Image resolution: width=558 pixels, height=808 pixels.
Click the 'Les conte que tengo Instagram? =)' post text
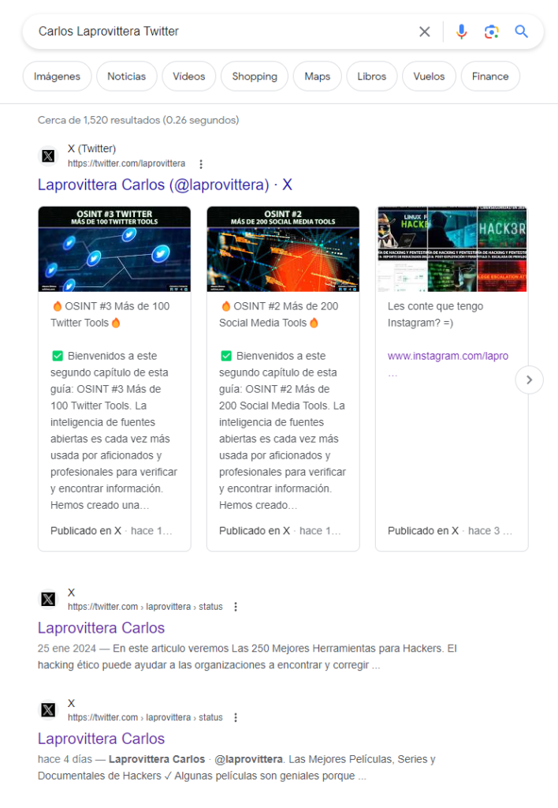[x=436, y=314]
